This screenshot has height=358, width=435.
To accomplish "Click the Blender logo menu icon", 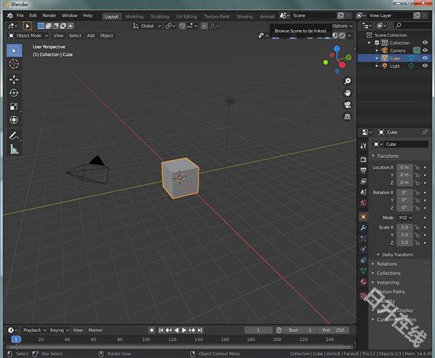I will pyautogui.click(x=9, y=15).
